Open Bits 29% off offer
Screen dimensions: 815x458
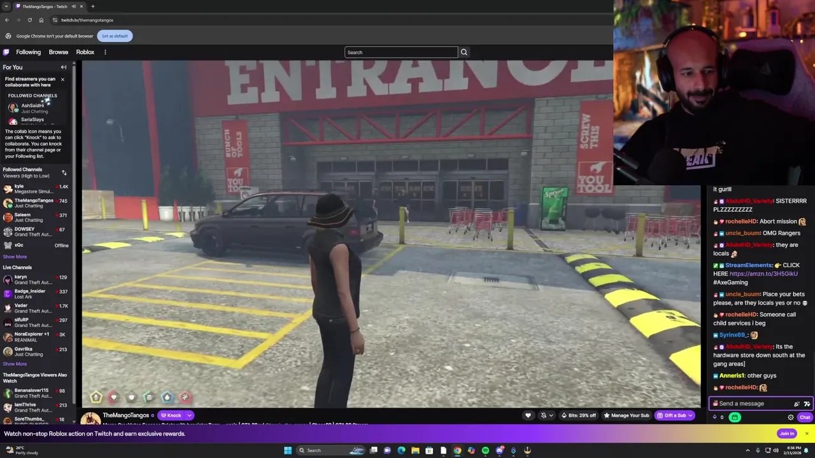579,415
